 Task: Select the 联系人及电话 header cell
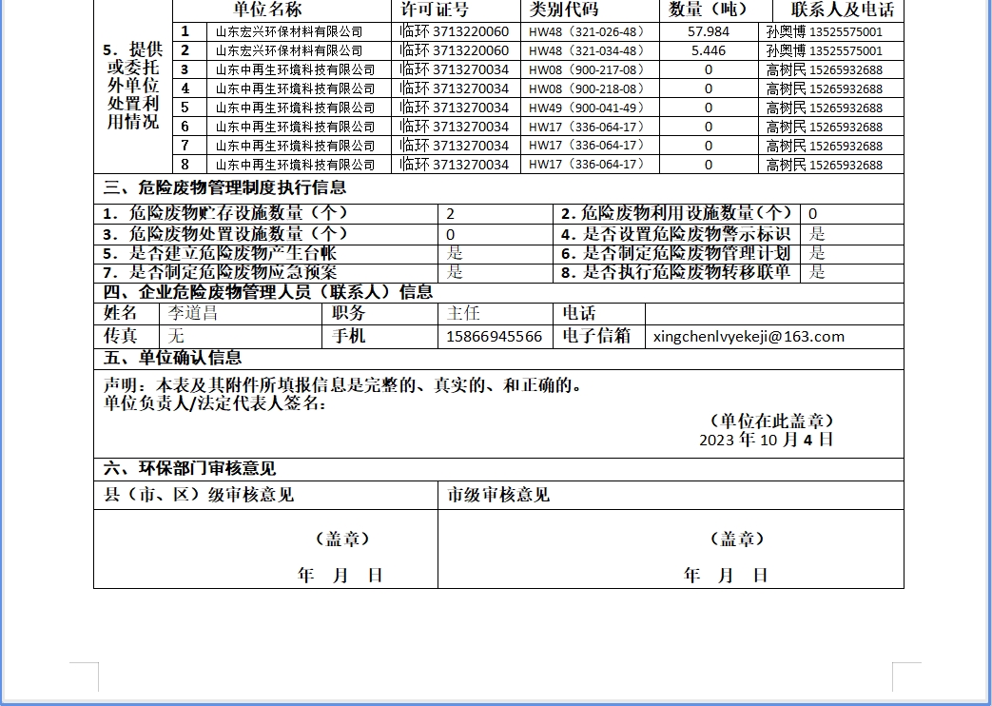(x=834, y=10)
